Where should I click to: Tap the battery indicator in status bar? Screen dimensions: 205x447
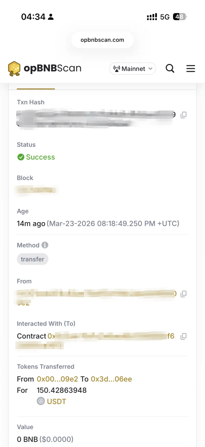click(x=180, y=17)
